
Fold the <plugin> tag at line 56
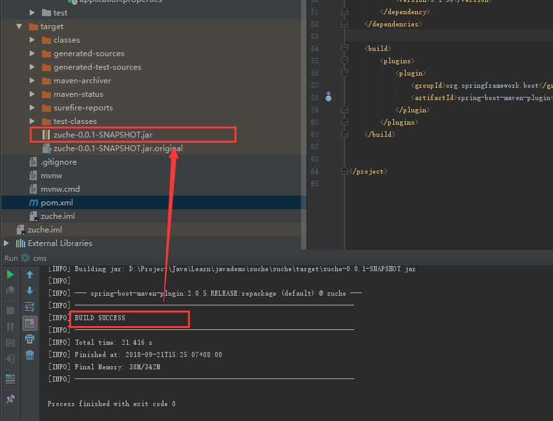pos(345,72)
